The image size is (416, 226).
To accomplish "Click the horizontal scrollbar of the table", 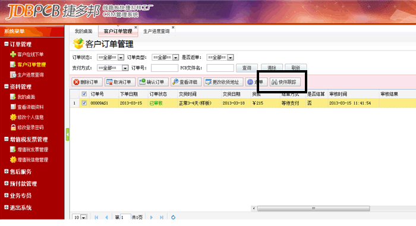I will [x=314, y=209].
